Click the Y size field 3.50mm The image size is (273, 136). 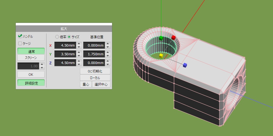65,54
